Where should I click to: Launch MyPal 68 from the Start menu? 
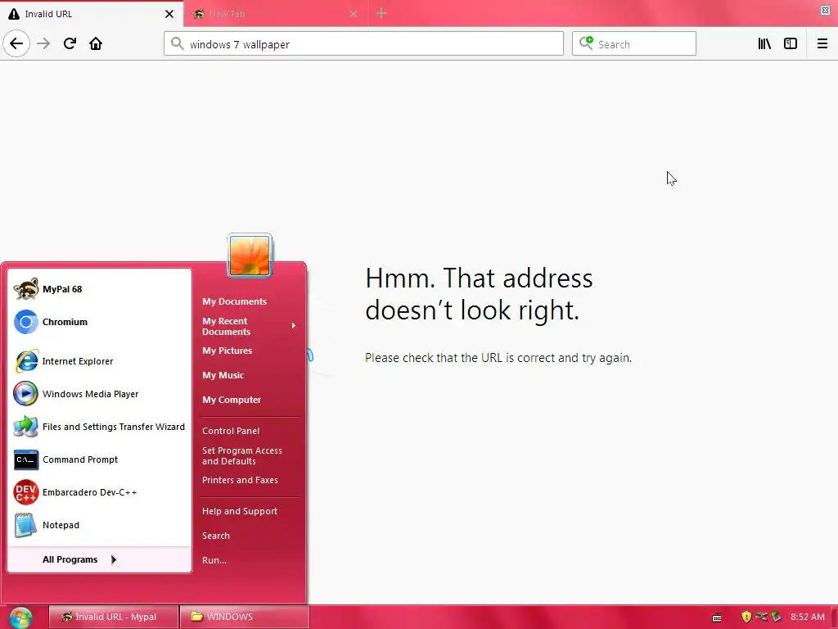100,289
